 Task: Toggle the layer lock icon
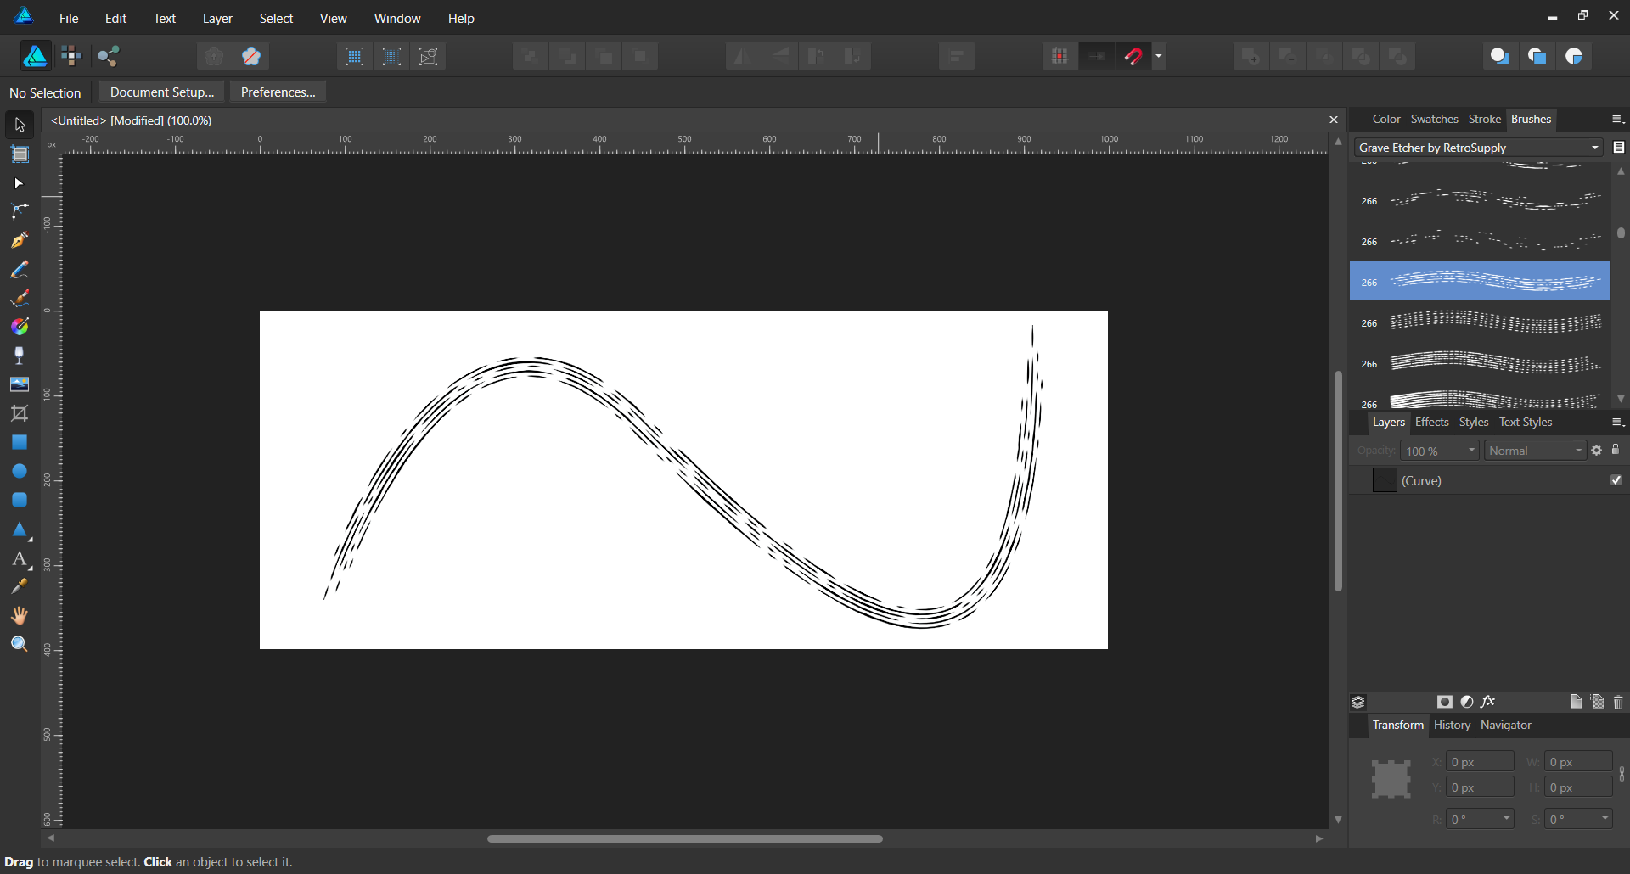[1616, 450]
